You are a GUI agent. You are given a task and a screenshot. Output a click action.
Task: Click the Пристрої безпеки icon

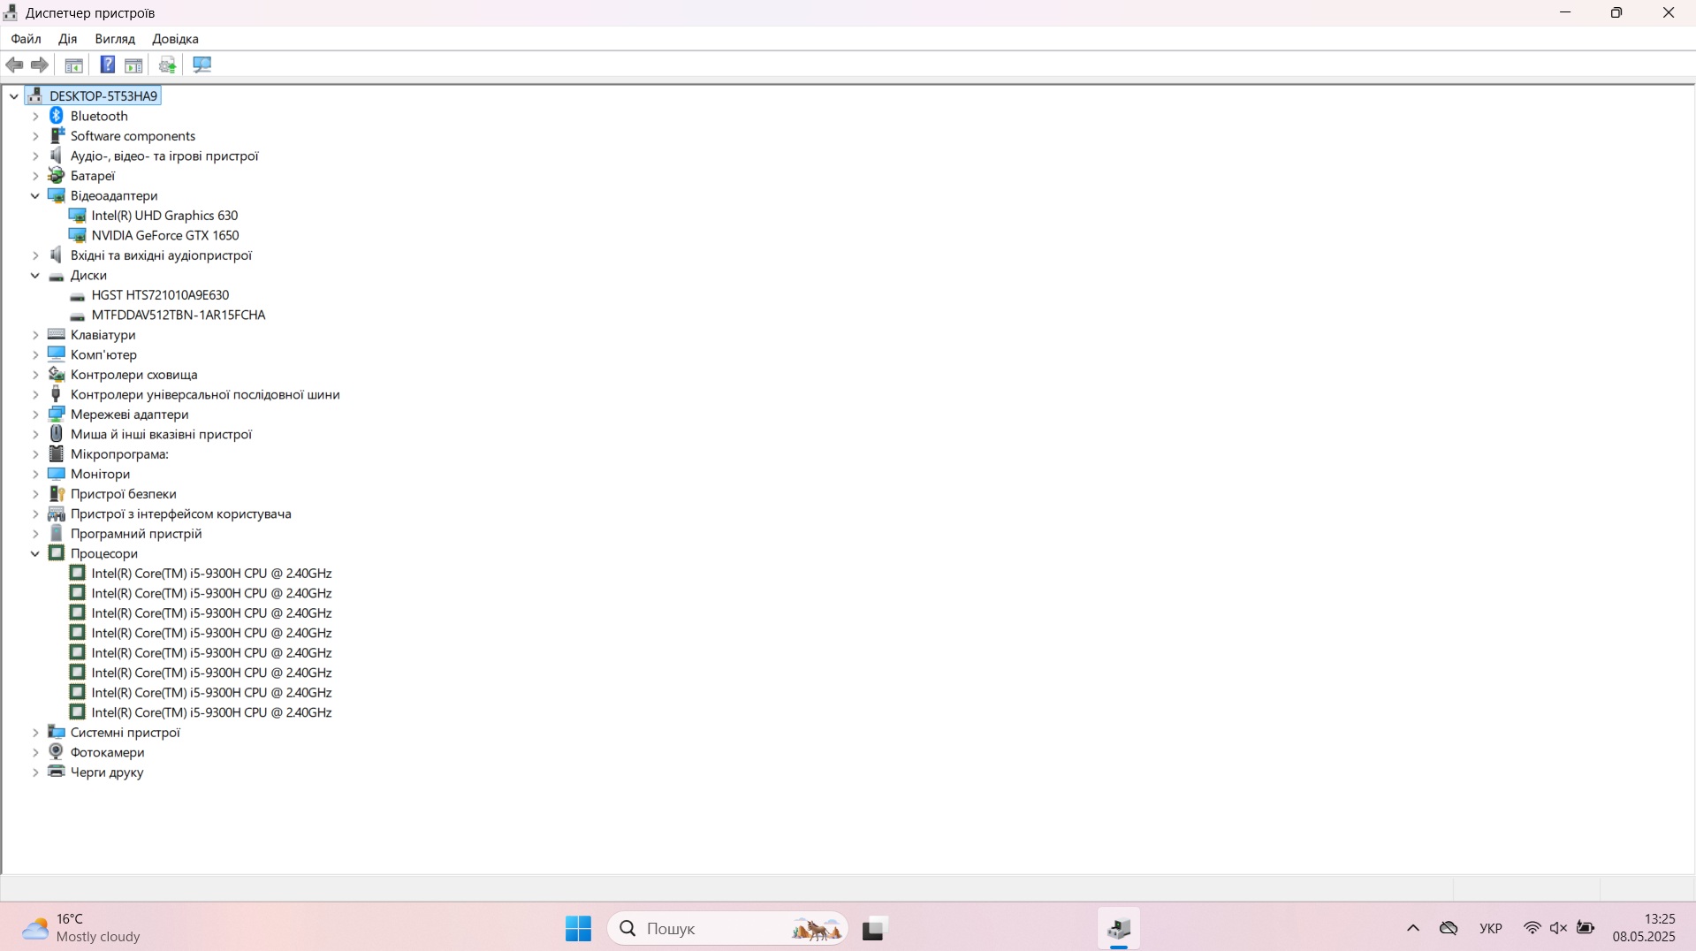(x=57, y=494)
